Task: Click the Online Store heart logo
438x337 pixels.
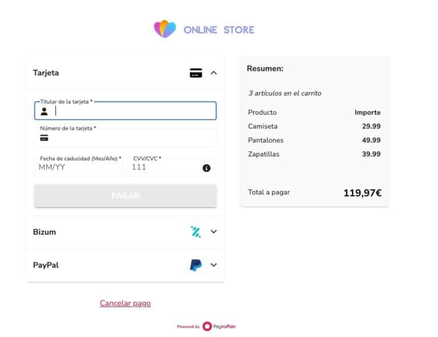Action: click(x=165, y=29)
